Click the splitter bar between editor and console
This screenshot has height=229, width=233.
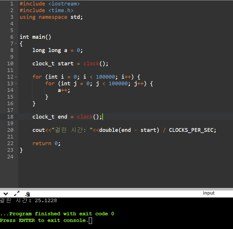pos(116,189)
